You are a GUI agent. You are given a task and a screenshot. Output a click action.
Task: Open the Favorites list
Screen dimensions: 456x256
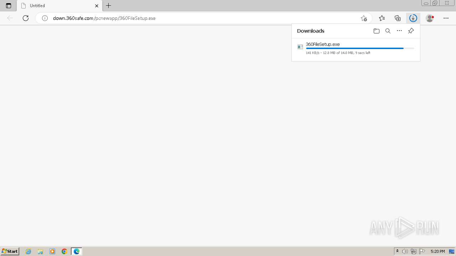point(382,18)
